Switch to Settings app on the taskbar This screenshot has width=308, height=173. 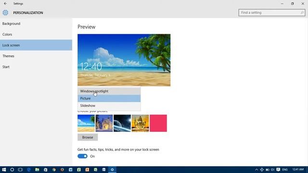tap(112, 170)
